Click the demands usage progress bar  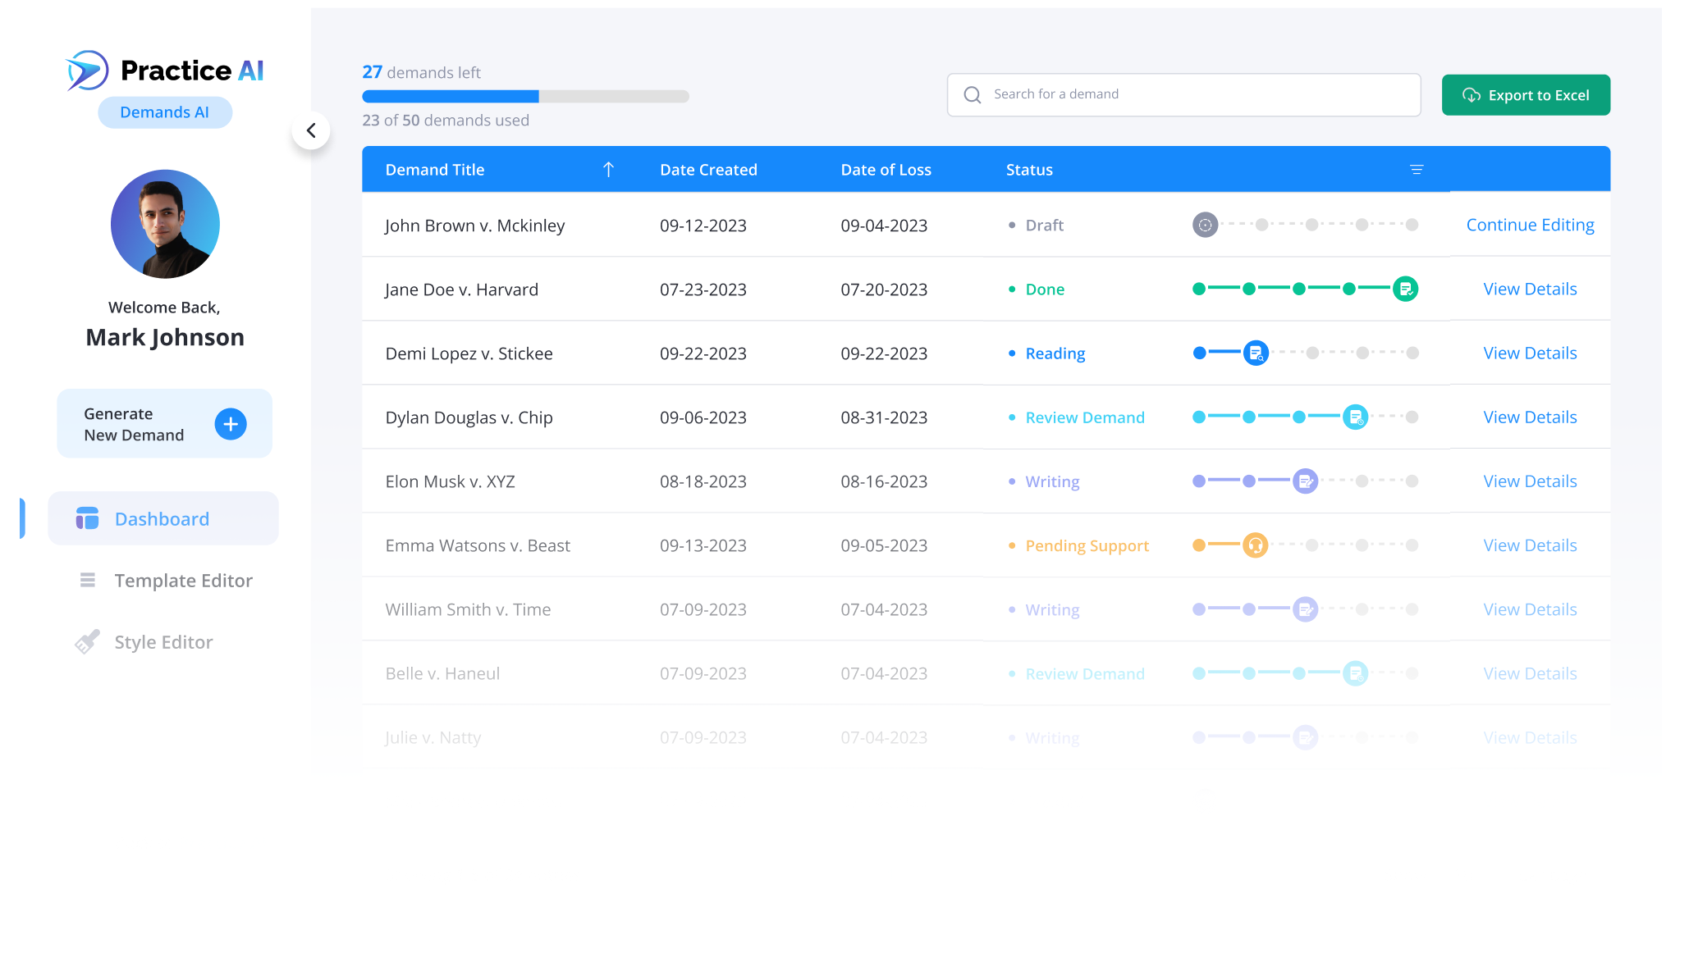524,96
